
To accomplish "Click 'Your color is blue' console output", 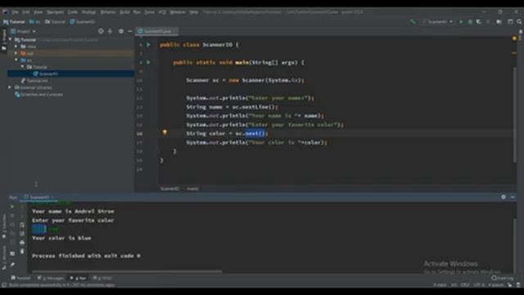I will 61,238.
